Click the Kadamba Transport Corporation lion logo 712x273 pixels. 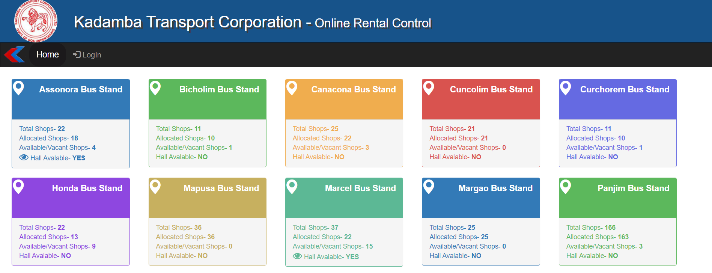click(x=36, y=21)
